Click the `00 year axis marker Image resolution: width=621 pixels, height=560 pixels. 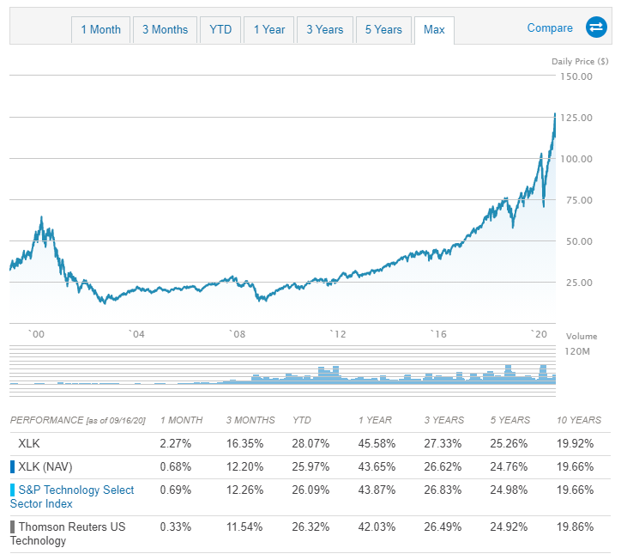click(36, 334)
